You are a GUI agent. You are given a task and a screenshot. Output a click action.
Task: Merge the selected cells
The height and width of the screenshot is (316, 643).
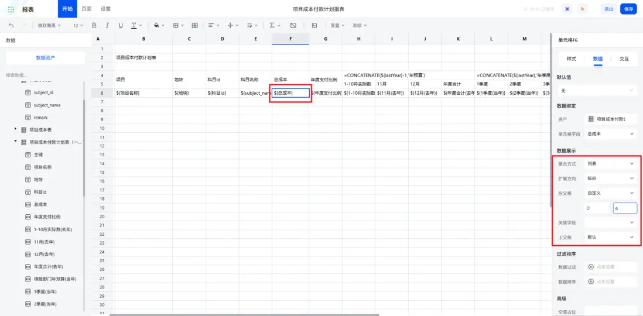click(195, 25)
